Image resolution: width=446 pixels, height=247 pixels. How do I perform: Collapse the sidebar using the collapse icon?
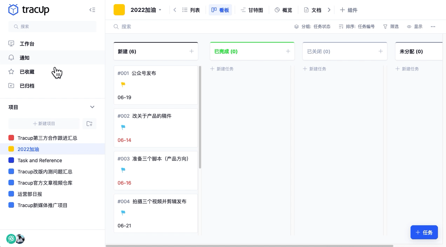92,10
